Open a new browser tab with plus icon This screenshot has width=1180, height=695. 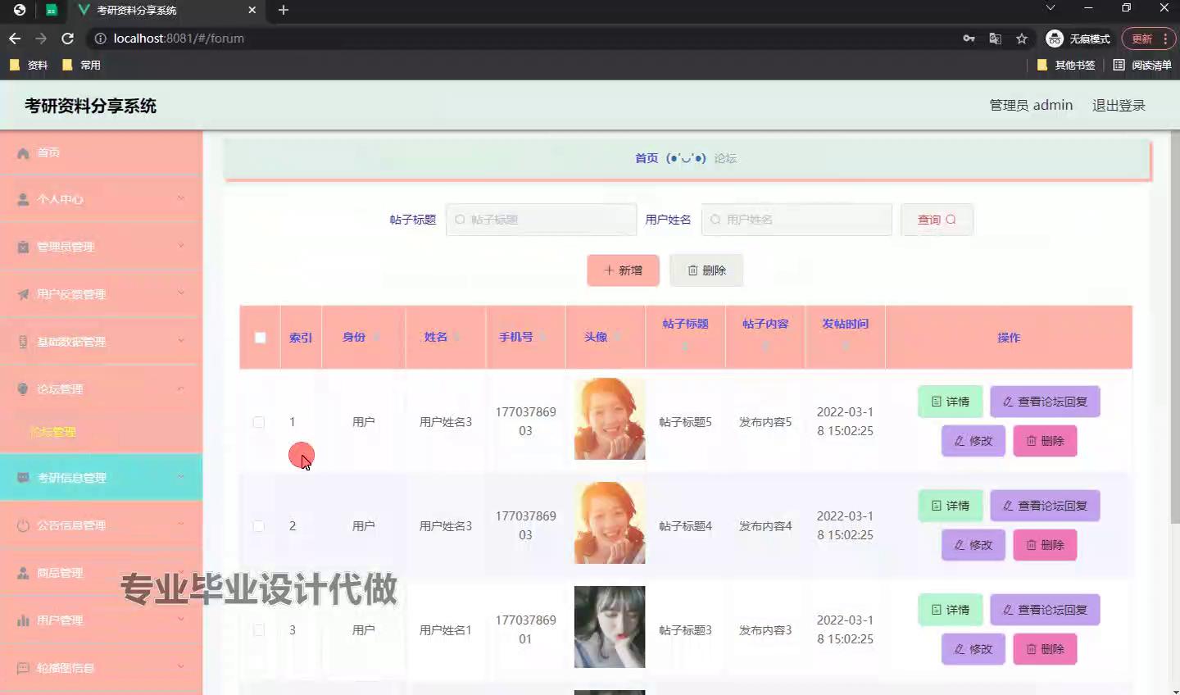click(x=284, y=10)
